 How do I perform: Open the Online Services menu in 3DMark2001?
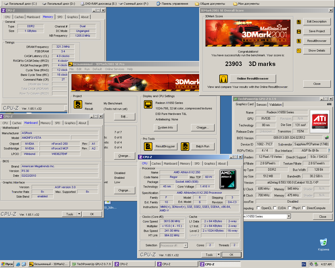point(115,69)
